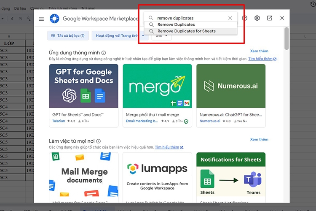
Task: Click the Talarian developer link
Action: (x=59, y=121)
